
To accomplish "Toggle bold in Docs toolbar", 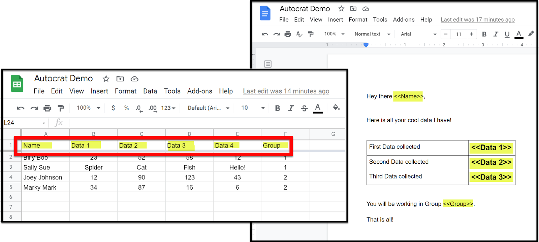I will [x=484, y=34].
